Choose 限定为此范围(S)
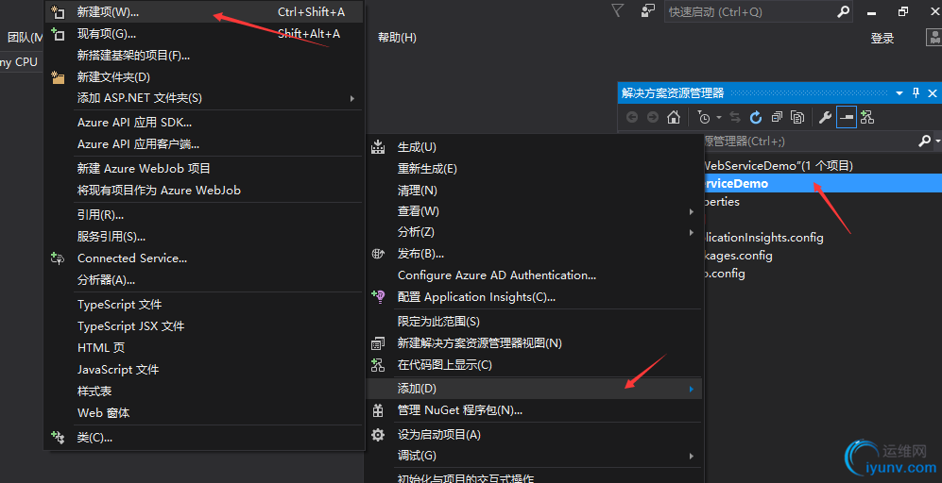Viewport: 942px width, 483px height. [x=534, y=321]
